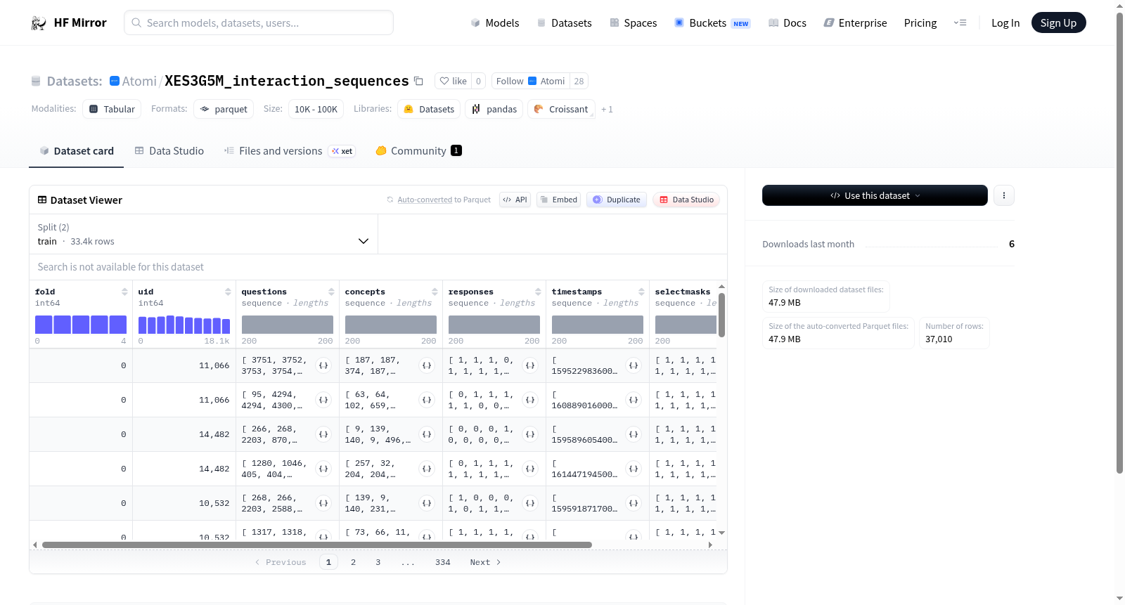Click the API button in Dataset Viewer
The width and height of the screenshot is (1125, 605).
515,200
